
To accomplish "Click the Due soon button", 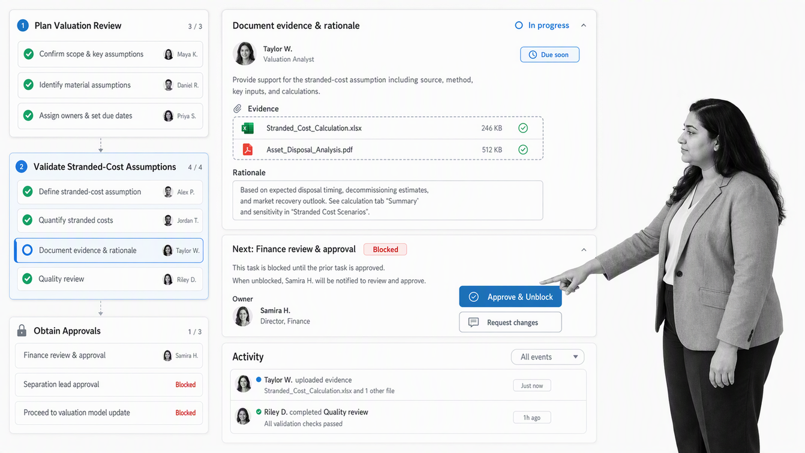I will point(549,55).
